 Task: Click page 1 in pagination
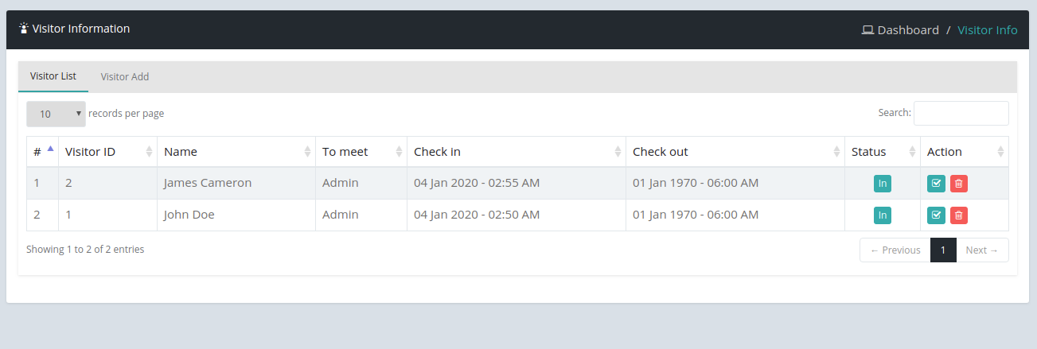pyautogui.click(x=943, y=250)
